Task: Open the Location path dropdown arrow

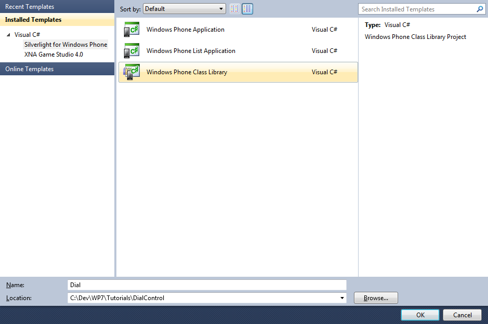Action: click(x=342, y=298)
